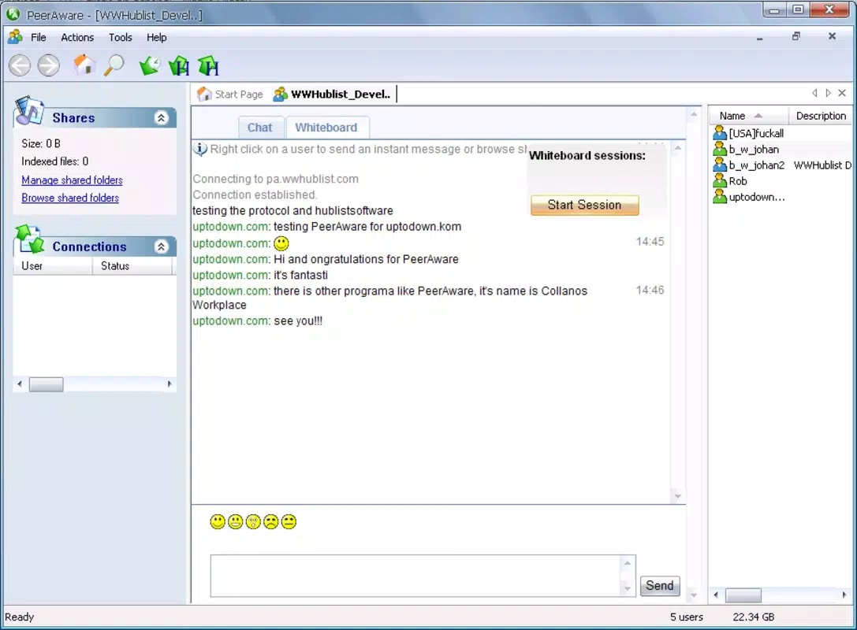
Task: Click user icon beside b_w_johan
Action: pos(720,149)
